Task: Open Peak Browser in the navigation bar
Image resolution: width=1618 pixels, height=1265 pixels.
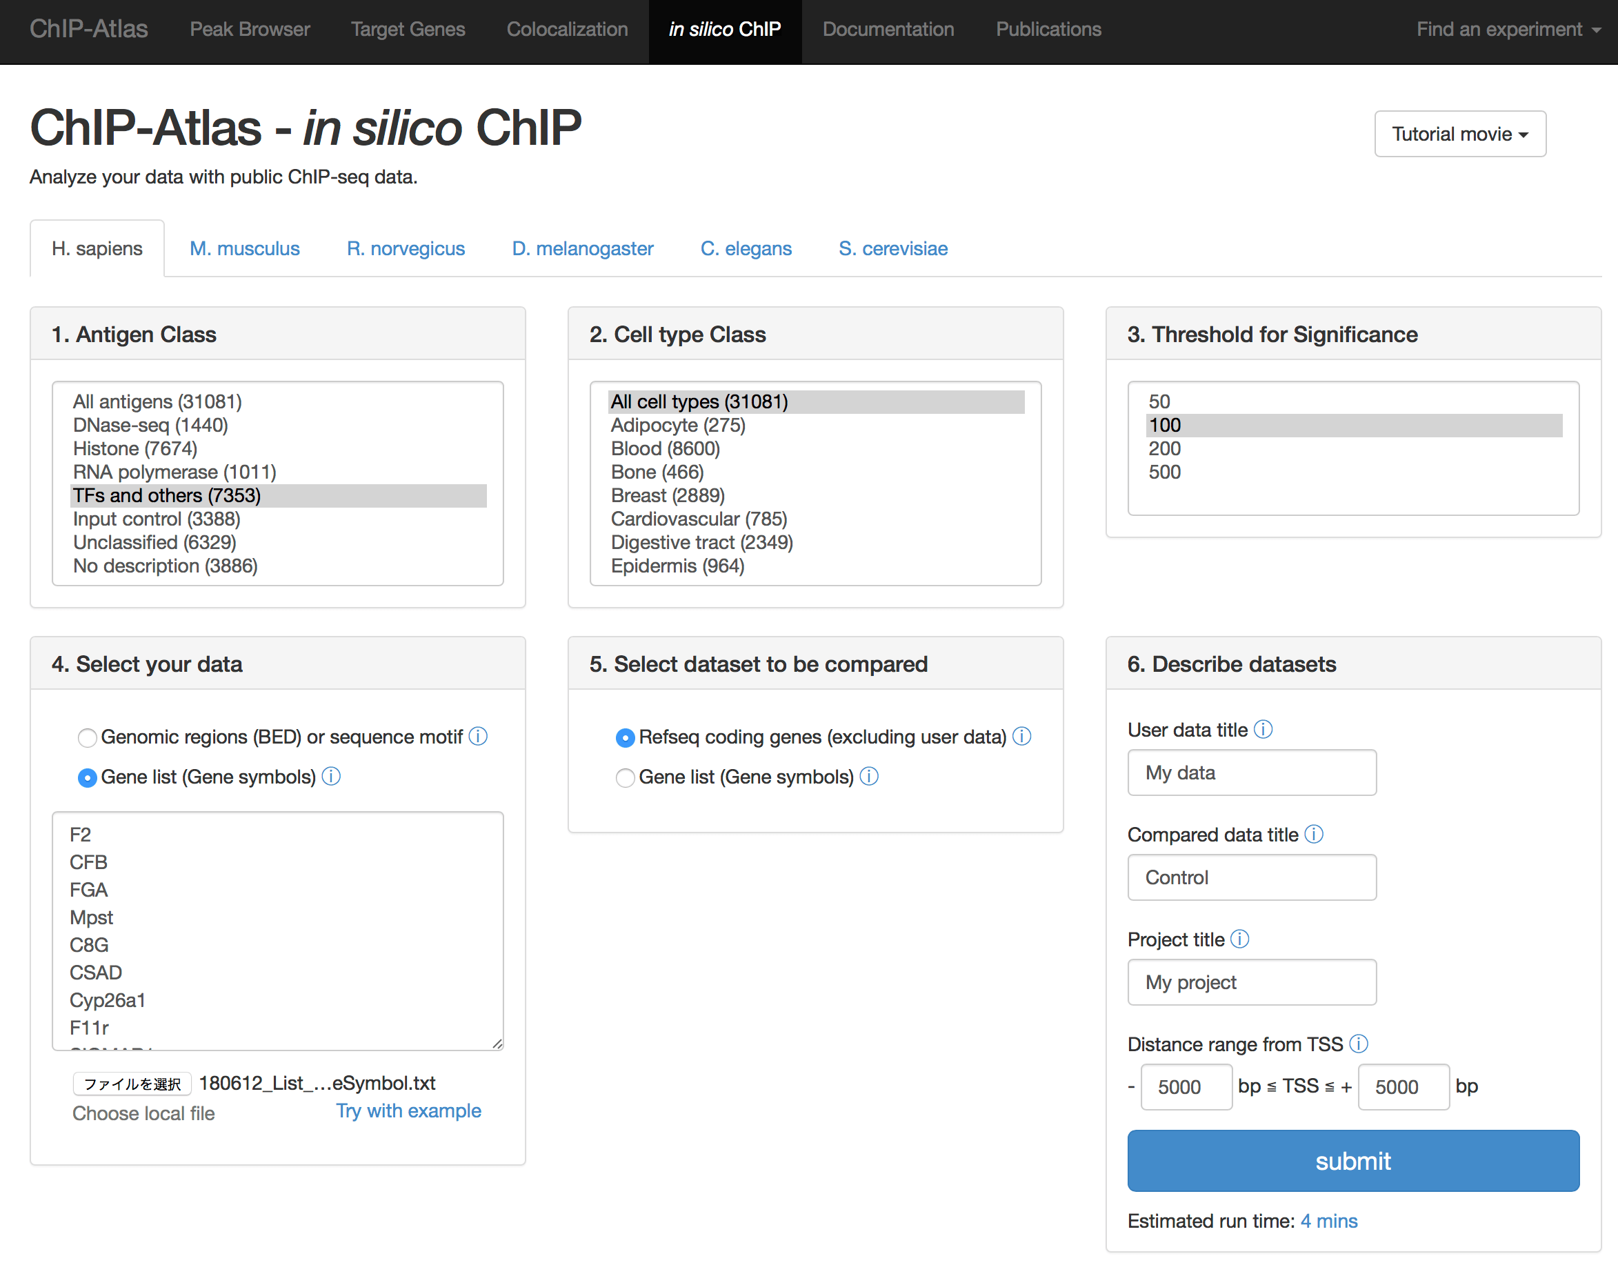Action: (x=250, y=30)
